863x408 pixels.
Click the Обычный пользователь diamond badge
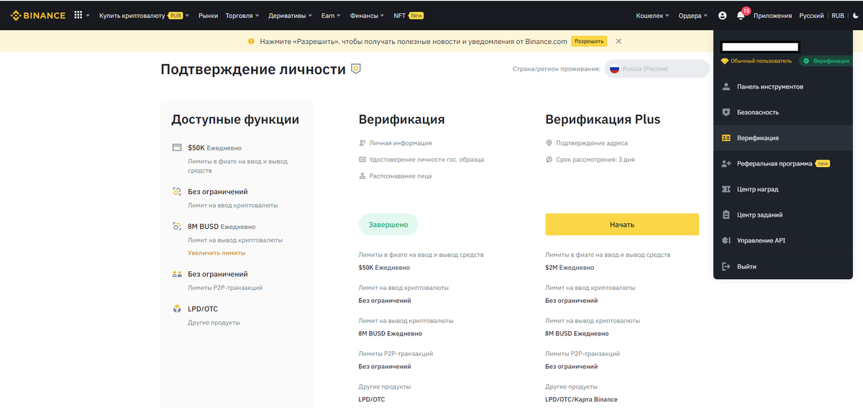757,61
